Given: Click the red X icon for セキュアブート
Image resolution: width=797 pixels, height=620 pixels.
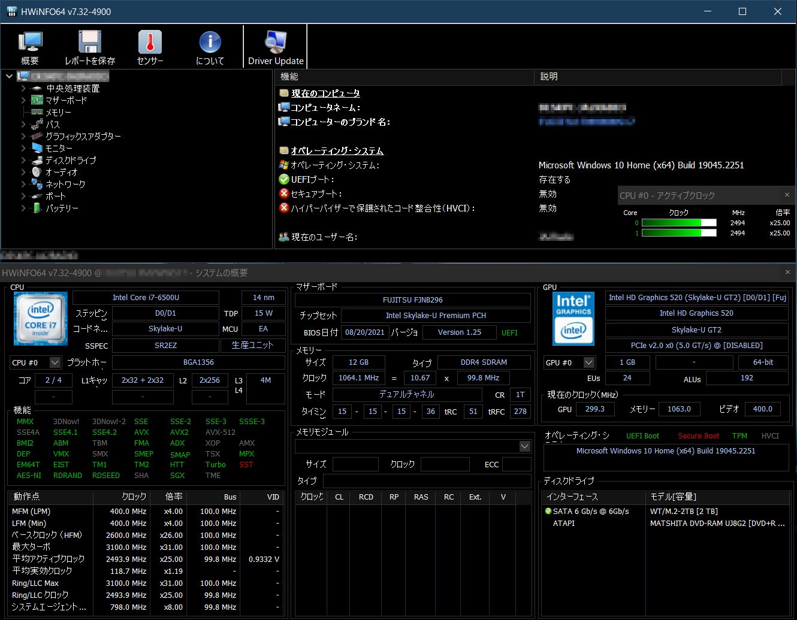Looking at the screenshot, I should (284, 193).
